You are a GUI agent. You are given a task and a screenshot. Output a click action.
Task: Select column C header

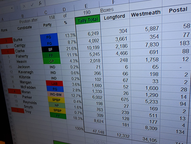point(46,12)
